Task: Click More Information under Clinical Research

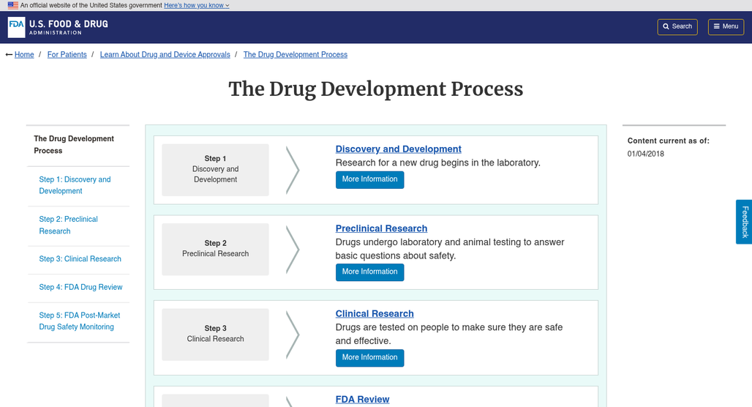Action: coord(369,357)
